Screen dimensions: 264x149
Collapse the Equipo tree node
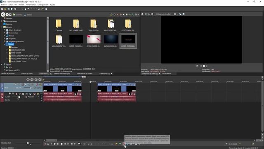pyautogui.click(x=2, y=65)
